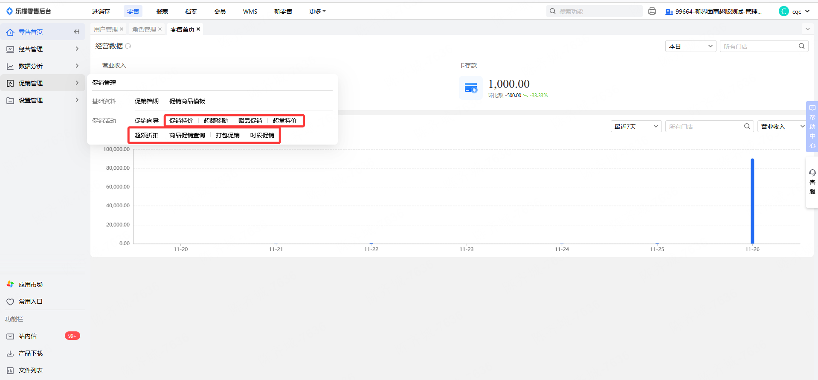Expand the 设置管理 submenu arrow
This screenshot has width=818, height=380.
pos(77,100)
